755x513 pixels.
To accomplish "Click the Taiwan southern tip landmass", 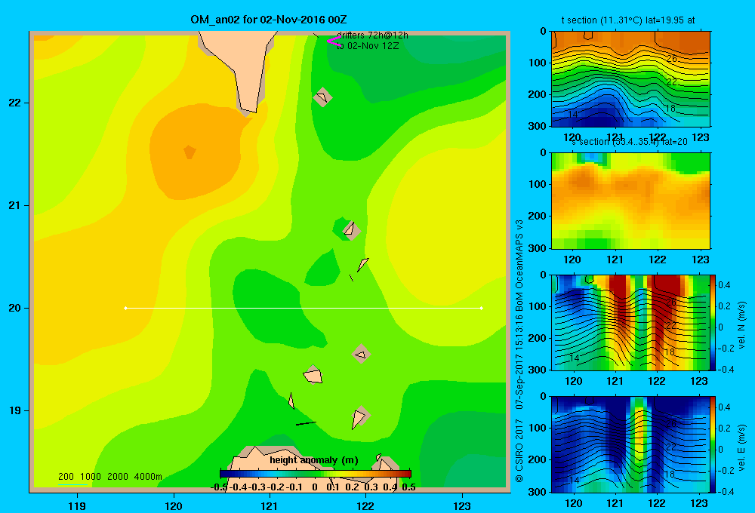I will [242, 67].
